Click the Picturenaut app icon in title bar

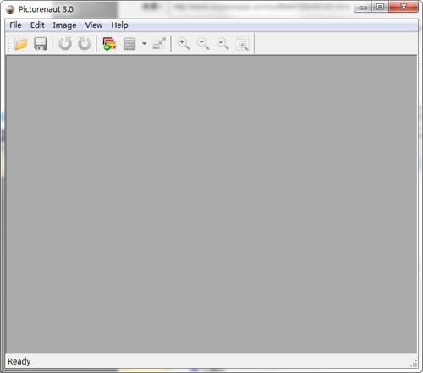pos(10,9)
